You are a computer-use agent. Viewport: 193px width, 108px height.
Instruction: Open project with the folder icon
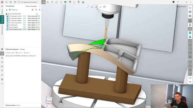click(11, 2)
